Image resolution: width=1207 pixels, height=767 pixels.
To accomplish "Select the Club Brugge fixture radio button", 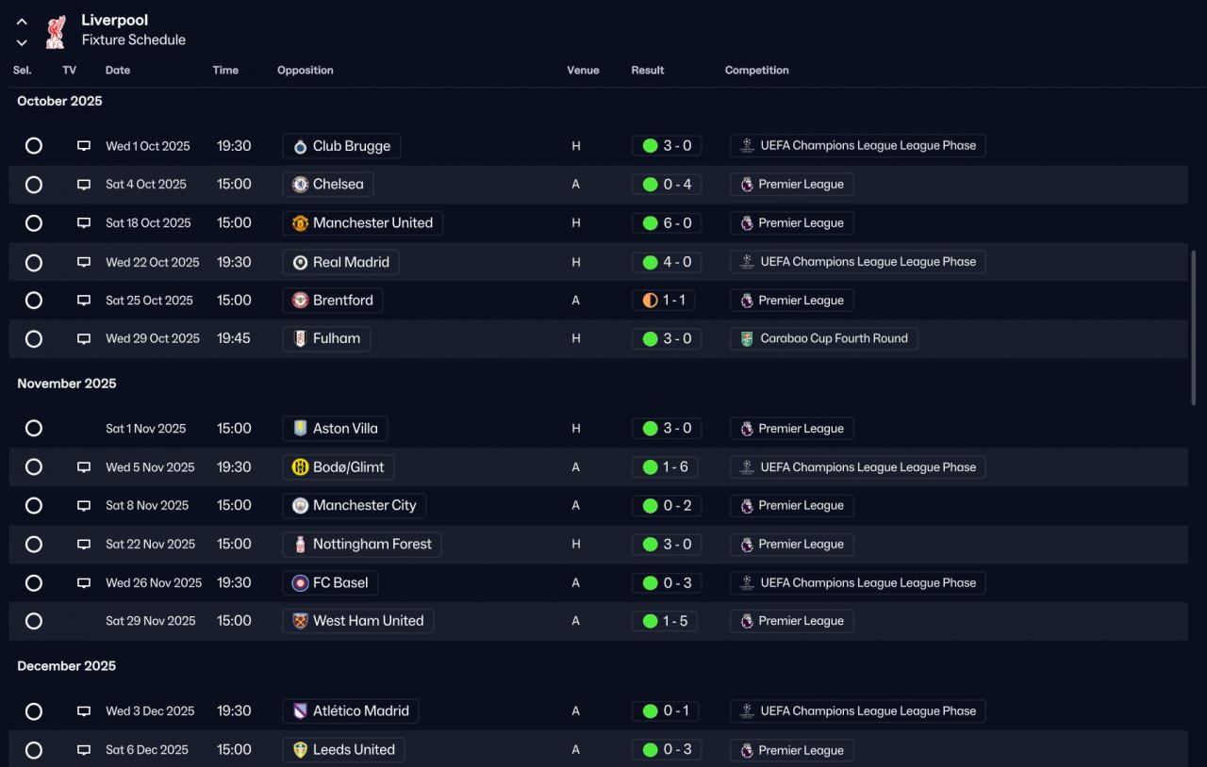I will tap(34, 146).
